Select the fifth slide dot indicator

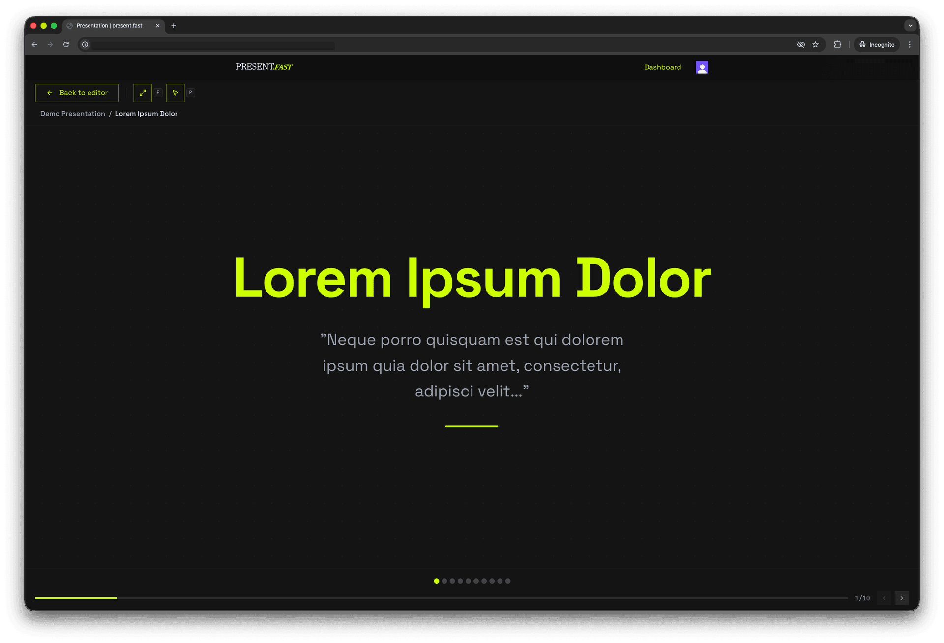tap(468, 581)
